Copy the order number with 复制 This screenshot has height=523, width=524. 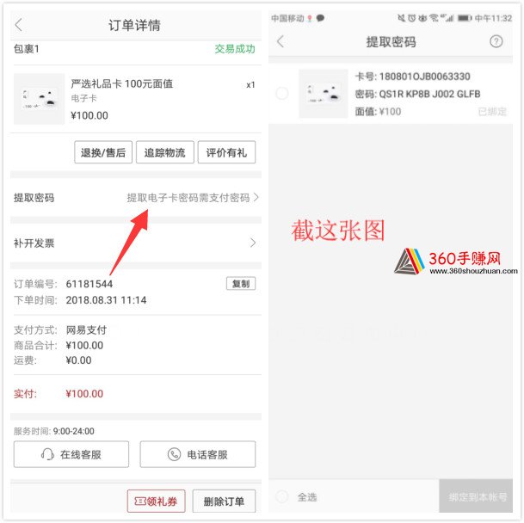241,283
